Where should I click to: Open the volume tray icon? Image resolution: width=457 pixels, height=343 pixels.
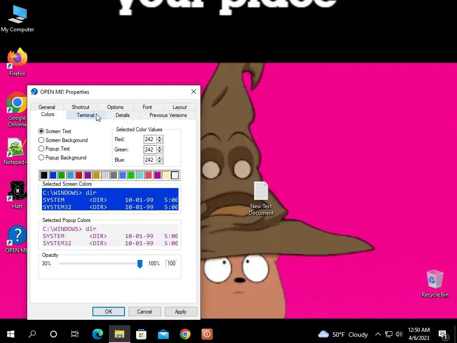399,334
